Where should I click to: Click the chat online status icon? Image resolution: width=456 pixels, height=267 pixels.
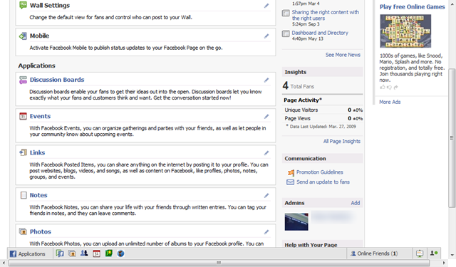[x=434, y=253]
